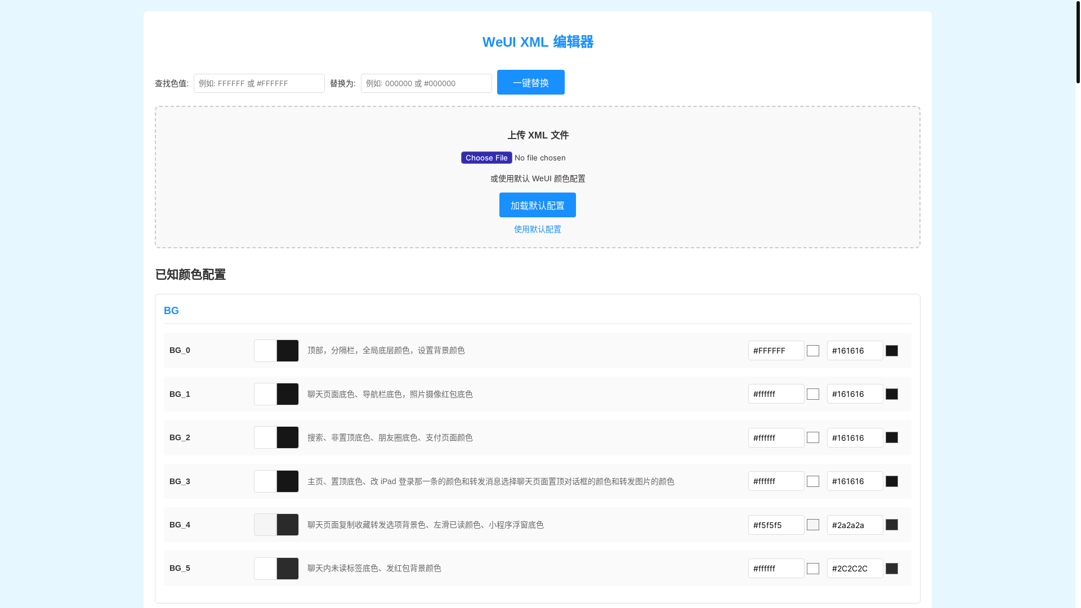This screenshot has width=1081, height=608.
Task: Click the BG_2 preview thumbnail
Action: tap(276, 437)
